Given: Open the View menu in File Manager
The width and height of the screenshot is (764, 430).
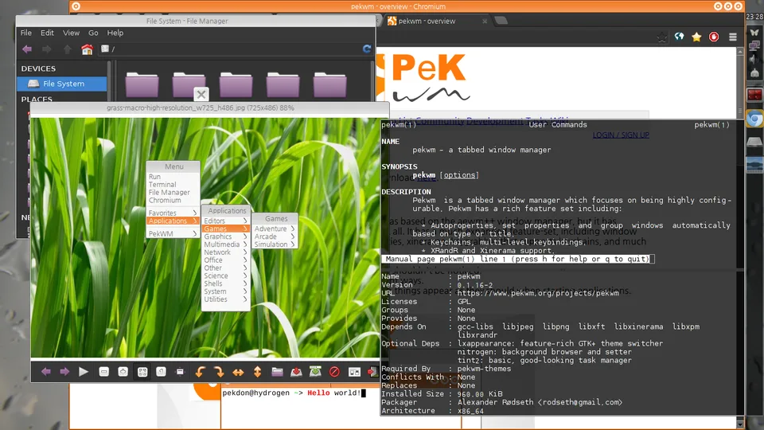Looking at the screenshot, I should [71, 33].
